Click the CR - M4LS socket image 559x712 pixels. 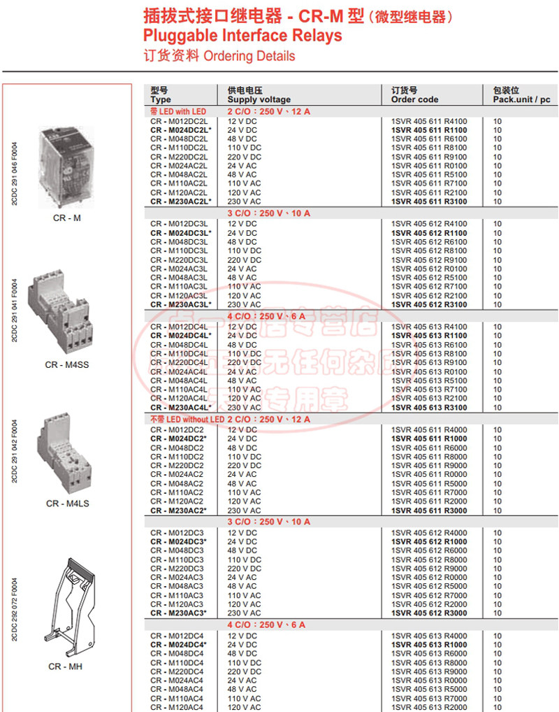(64, 453)
